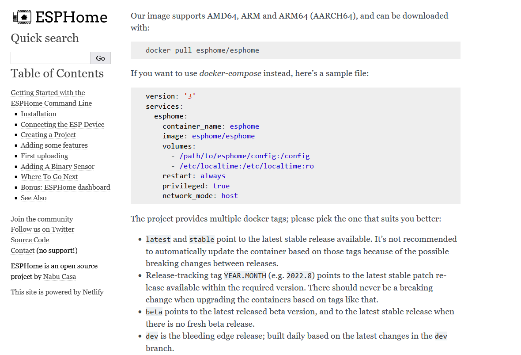Click the ESPHome title text
The height and width of the screenshot is (355, 521).
[72, 17]
